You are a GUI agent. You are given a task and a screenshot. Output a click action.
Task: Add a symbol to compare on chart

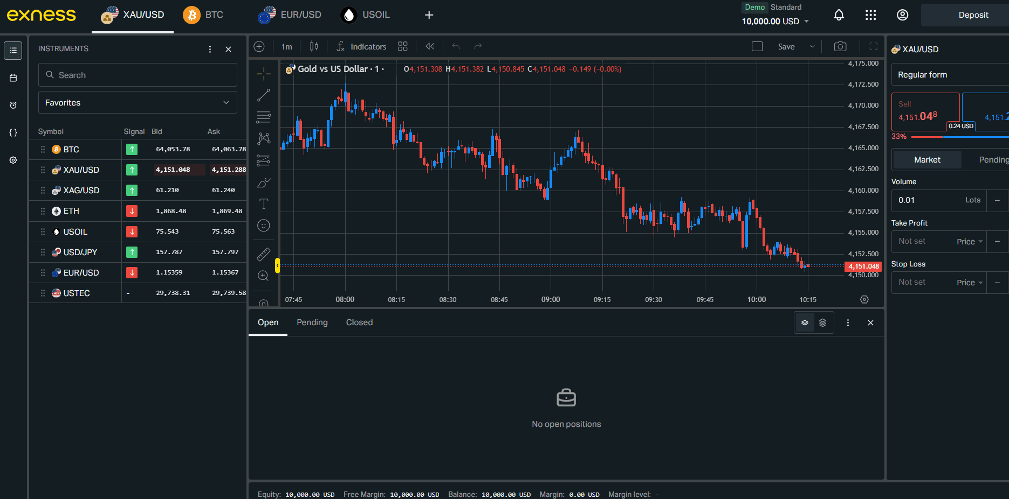click(259, 47)
